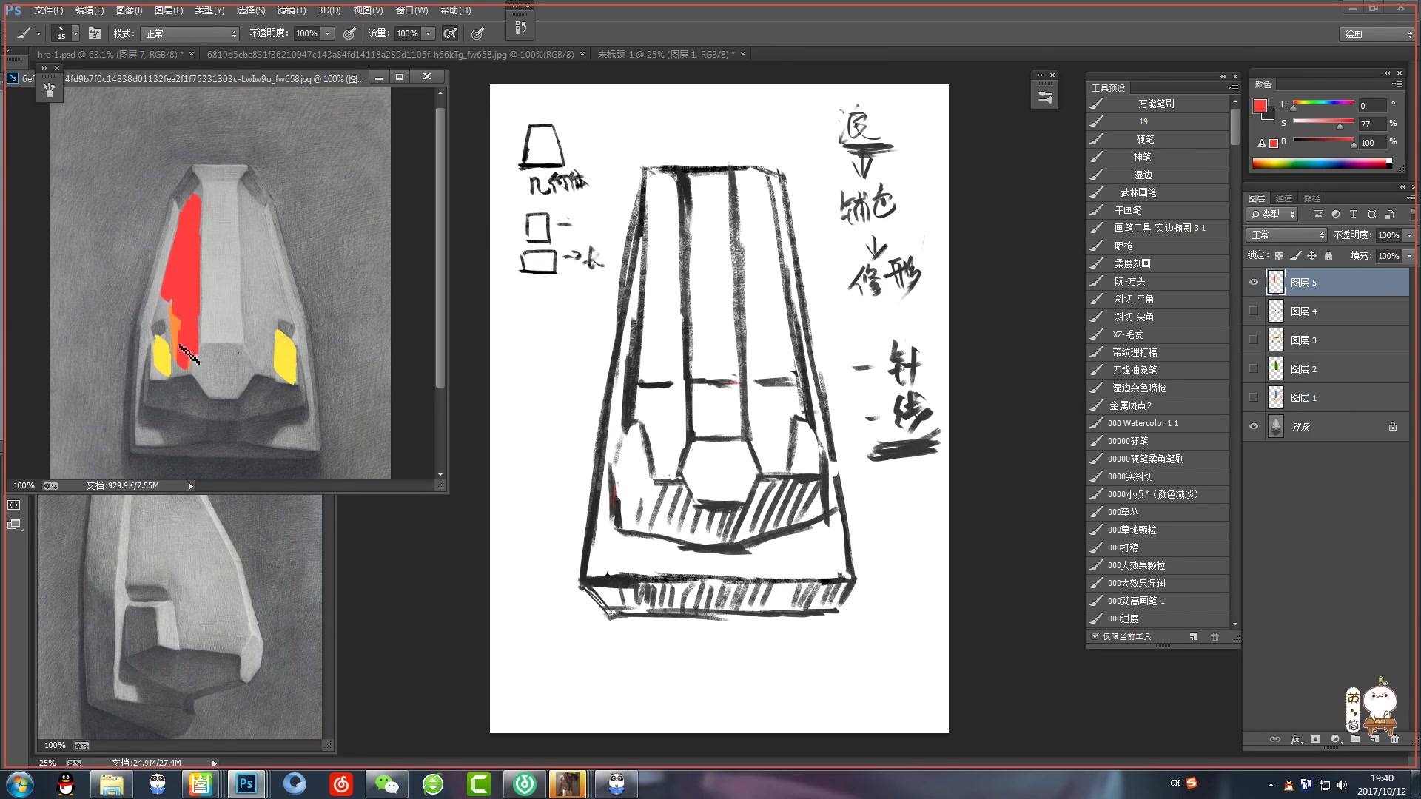Image resolution: width=1421 pixels, height=799 pixels.
Task: Switch to the 通道 tab
Action: [1284, 198]
